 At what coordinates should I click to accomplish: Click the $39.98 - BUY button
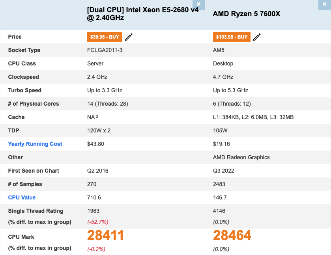click(105, 37)
